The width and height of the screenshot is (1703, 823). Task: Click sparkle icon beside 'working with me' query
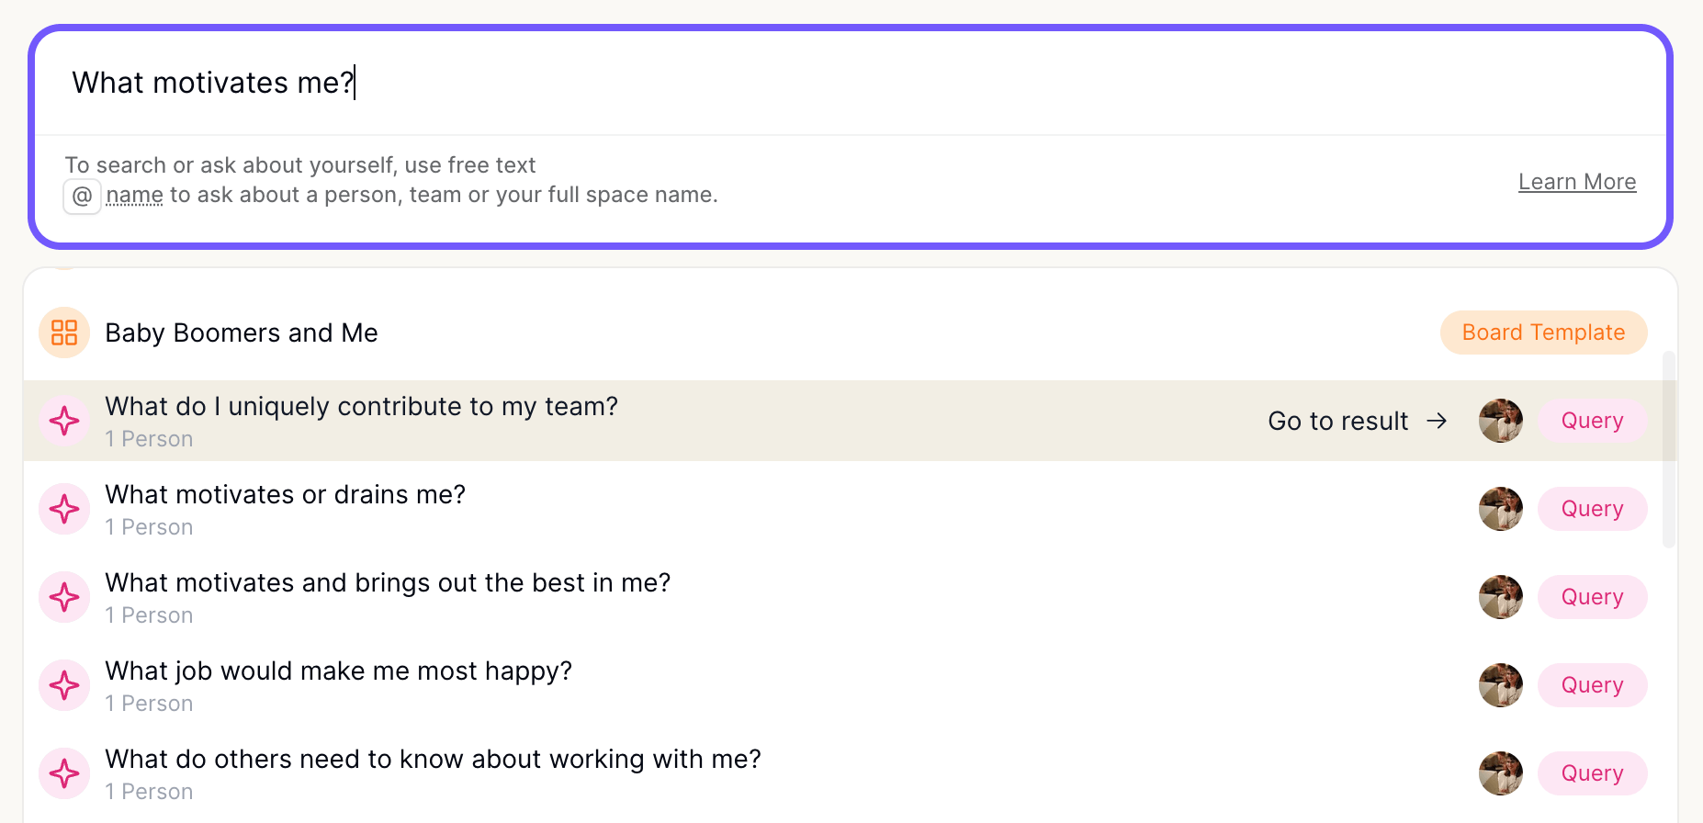(64, 773)
